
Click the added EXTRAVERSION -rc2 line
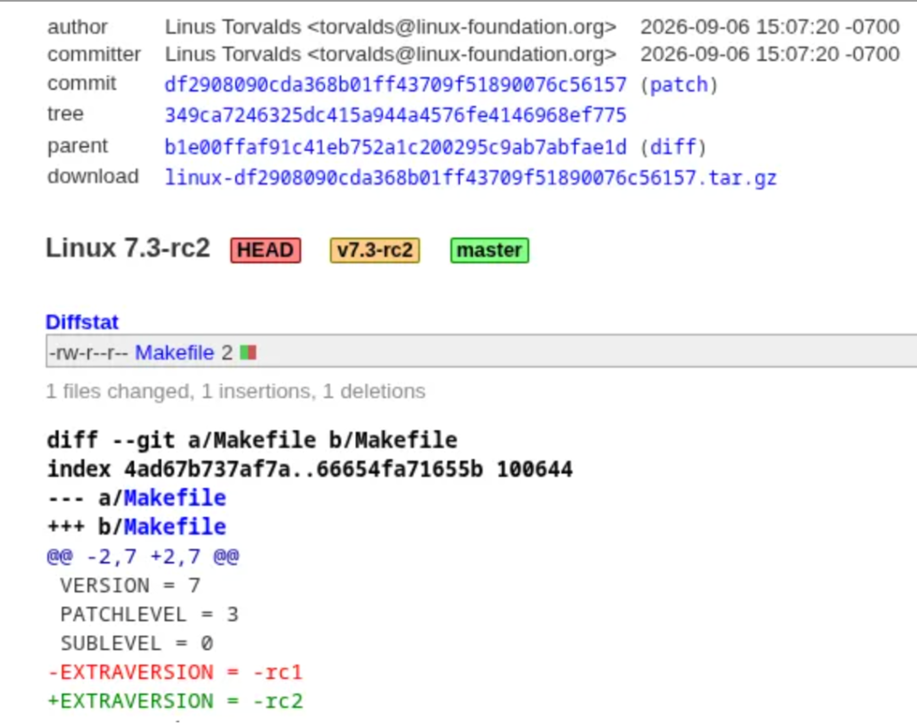pyautogui.click(x=175, y=700)
